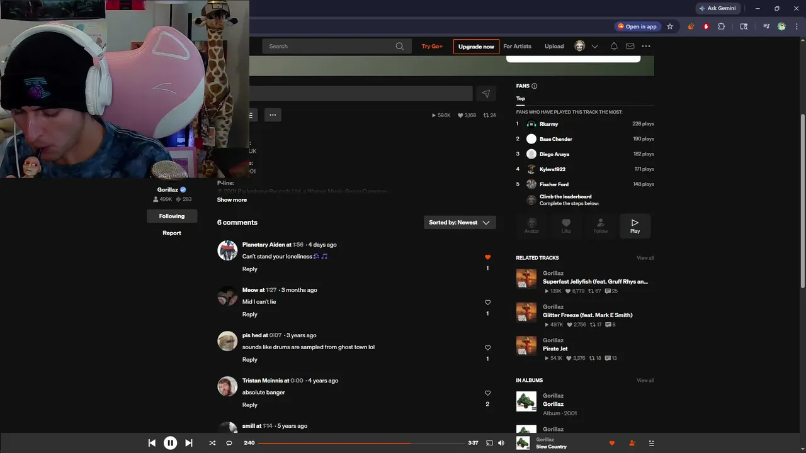Open pis hed's avatar

pos(227,341)
